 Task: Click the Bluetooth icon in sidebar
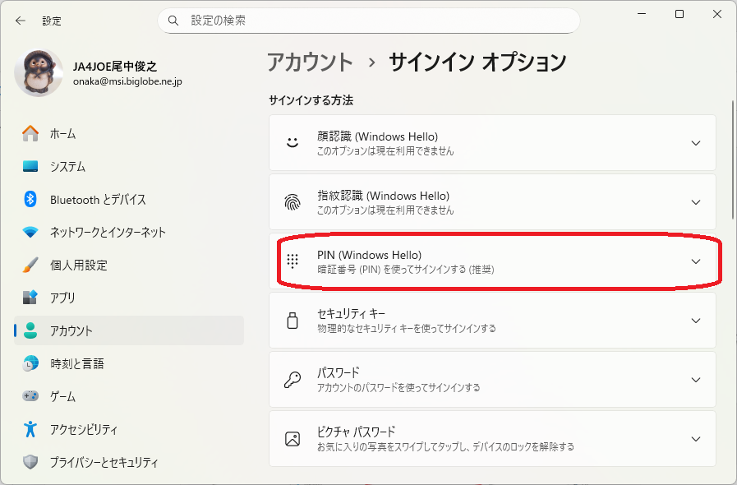point(30,200)
